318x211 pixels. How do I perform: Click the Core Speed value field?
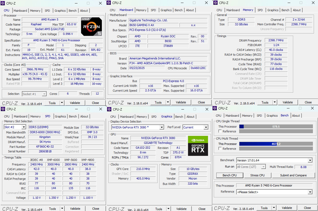coord(35,69)
